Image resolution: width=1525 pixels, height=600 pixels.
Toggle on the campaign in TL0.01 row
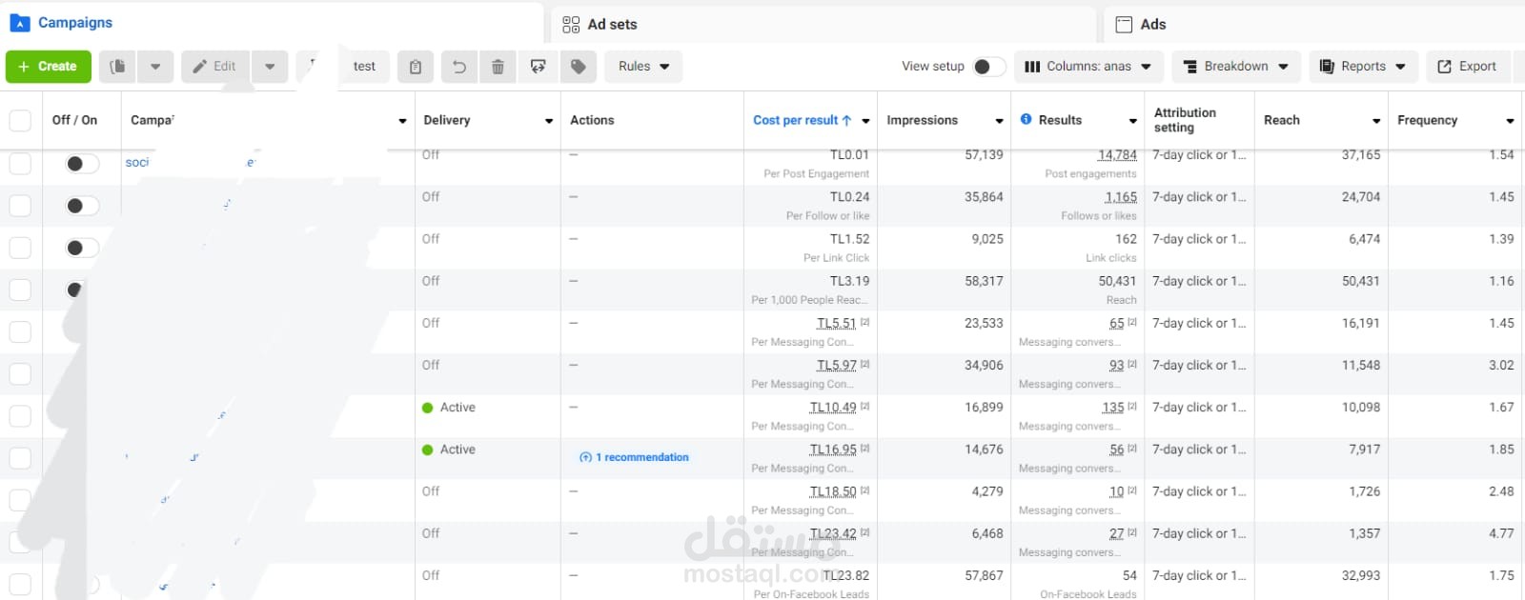(82, 164)
